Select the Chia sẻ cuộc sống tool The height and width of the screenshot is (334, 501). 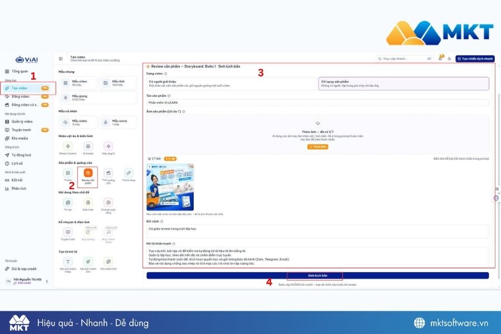click(x=109, y=205)
